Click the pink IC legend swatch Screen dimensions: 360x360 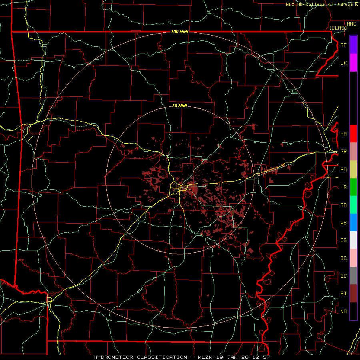(353, 258)
